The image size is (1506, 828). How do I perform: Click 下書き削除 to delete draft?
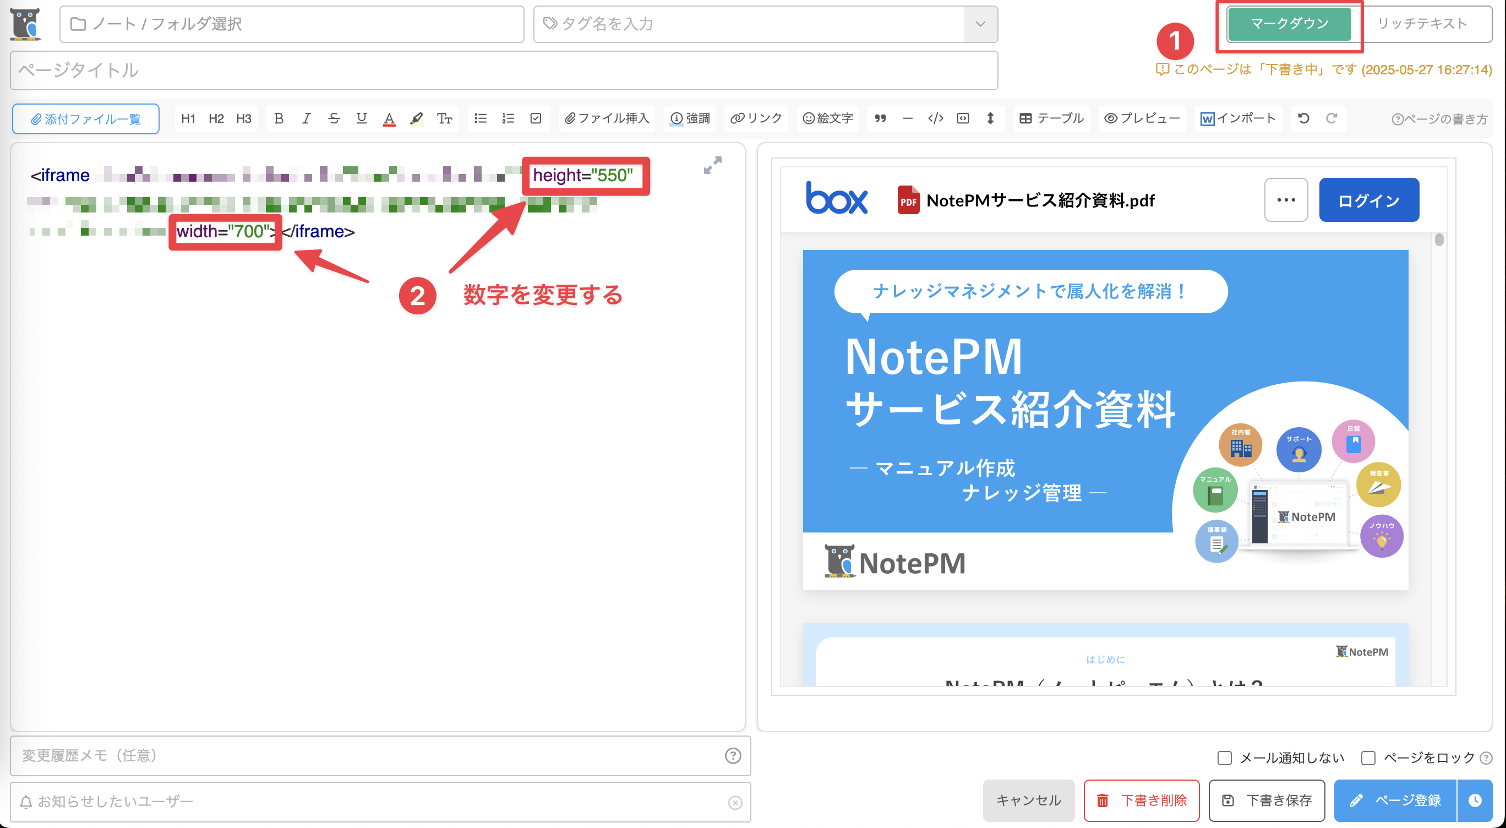tap(1141, 800)
